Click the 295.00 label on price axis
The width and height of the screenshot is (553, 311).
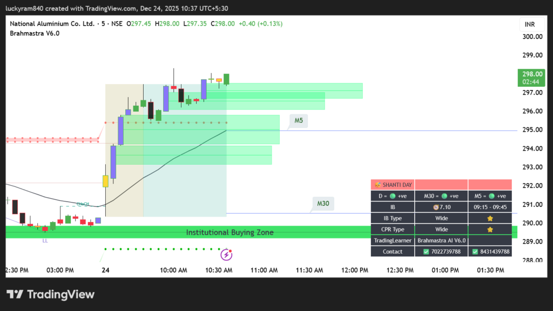[531, 130]
